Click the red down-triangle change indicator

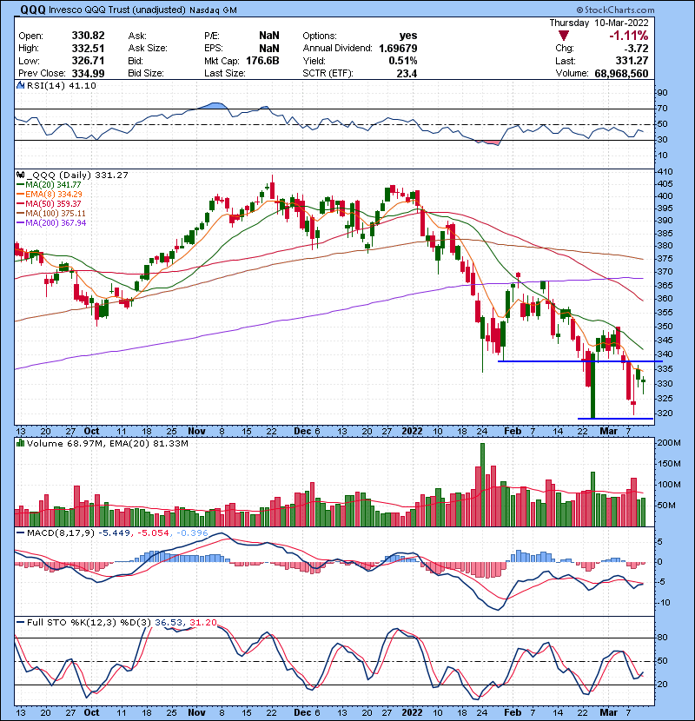tap(564, 36)
